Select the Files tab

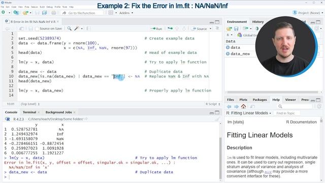click(230, 100)
